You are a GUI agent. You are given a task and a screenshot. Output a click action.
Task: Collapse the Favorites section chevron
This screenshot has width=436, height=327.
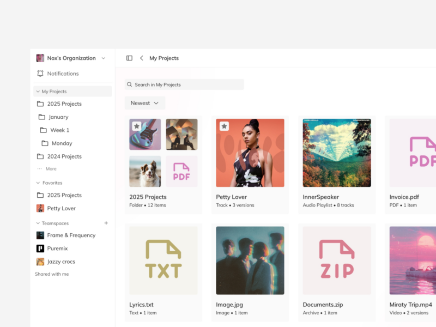(x=38, y=183)
